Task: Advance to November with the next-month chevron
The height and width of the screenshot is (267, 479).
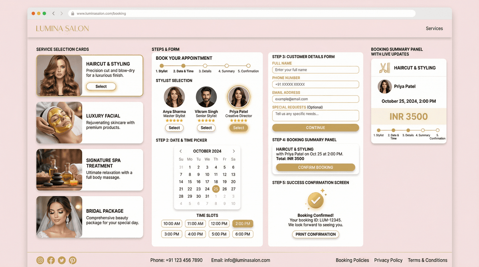Action: pyautogui.click(x=234, y=151)
